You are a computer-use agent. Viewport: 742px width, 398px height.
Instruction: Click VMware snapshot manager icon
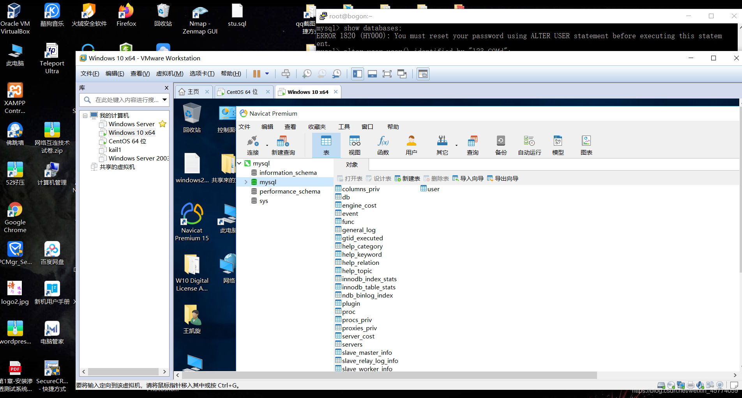pyautogui.click(x=337, y=74)
